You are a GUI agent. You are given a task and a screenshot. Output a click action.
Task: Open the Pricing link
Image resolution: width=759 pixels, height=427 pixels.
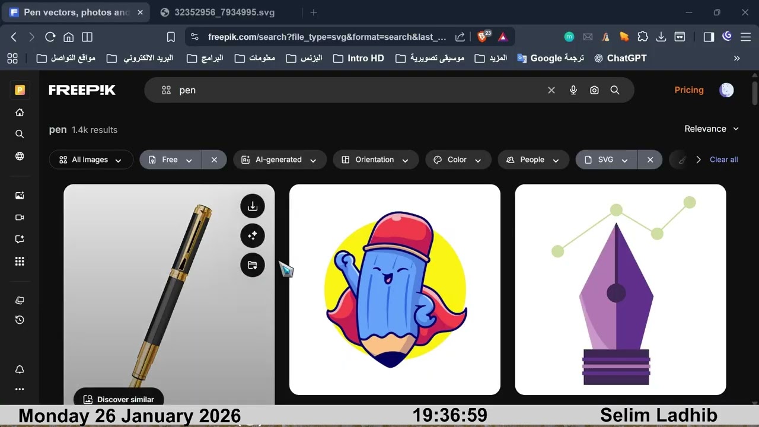689,90
